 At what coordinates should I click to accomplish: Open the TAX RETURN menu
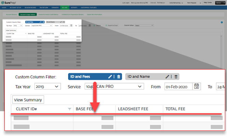pos(44,7)
